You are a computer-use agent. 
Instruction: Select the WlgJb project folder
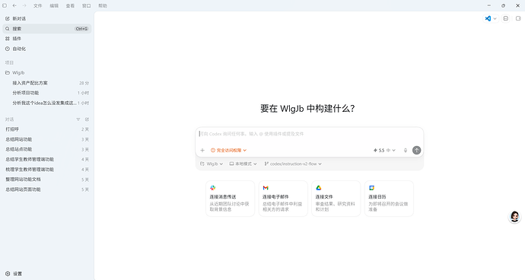[x=47, y=73]
